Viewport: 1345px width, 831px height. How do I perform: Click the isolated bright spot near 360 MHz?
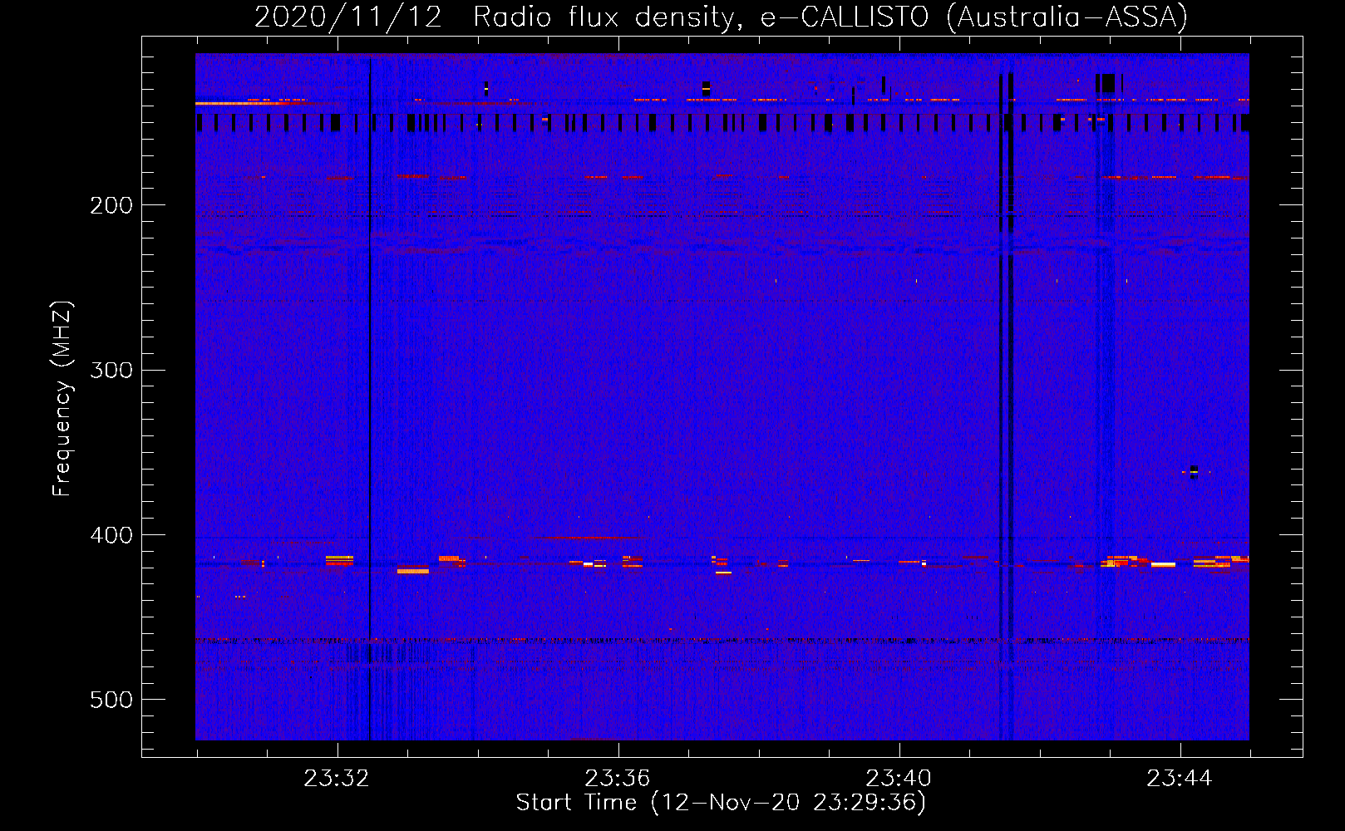click(x=1194, y=472)
